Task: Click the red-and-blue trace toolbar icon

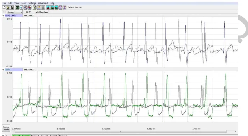Action: point(25,7)
